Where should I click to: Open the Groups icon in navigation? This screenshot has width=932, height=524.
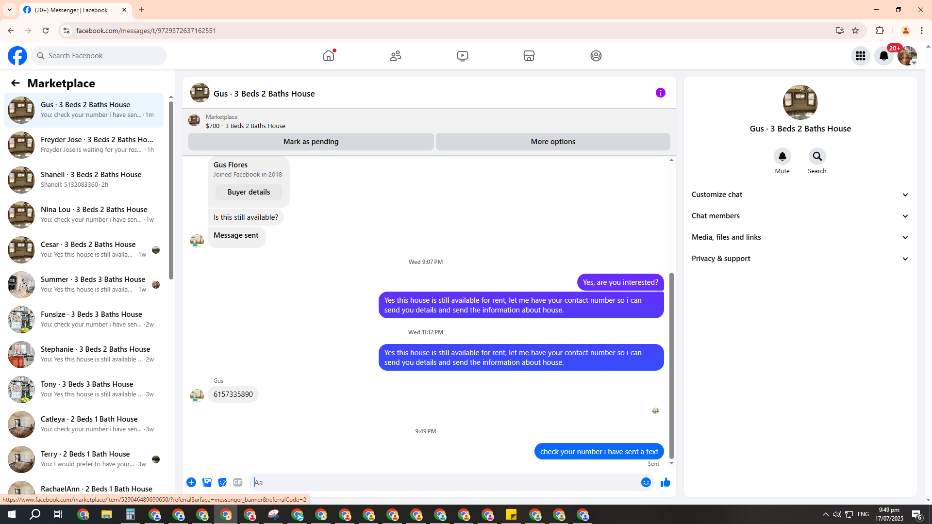pos(596,56)
